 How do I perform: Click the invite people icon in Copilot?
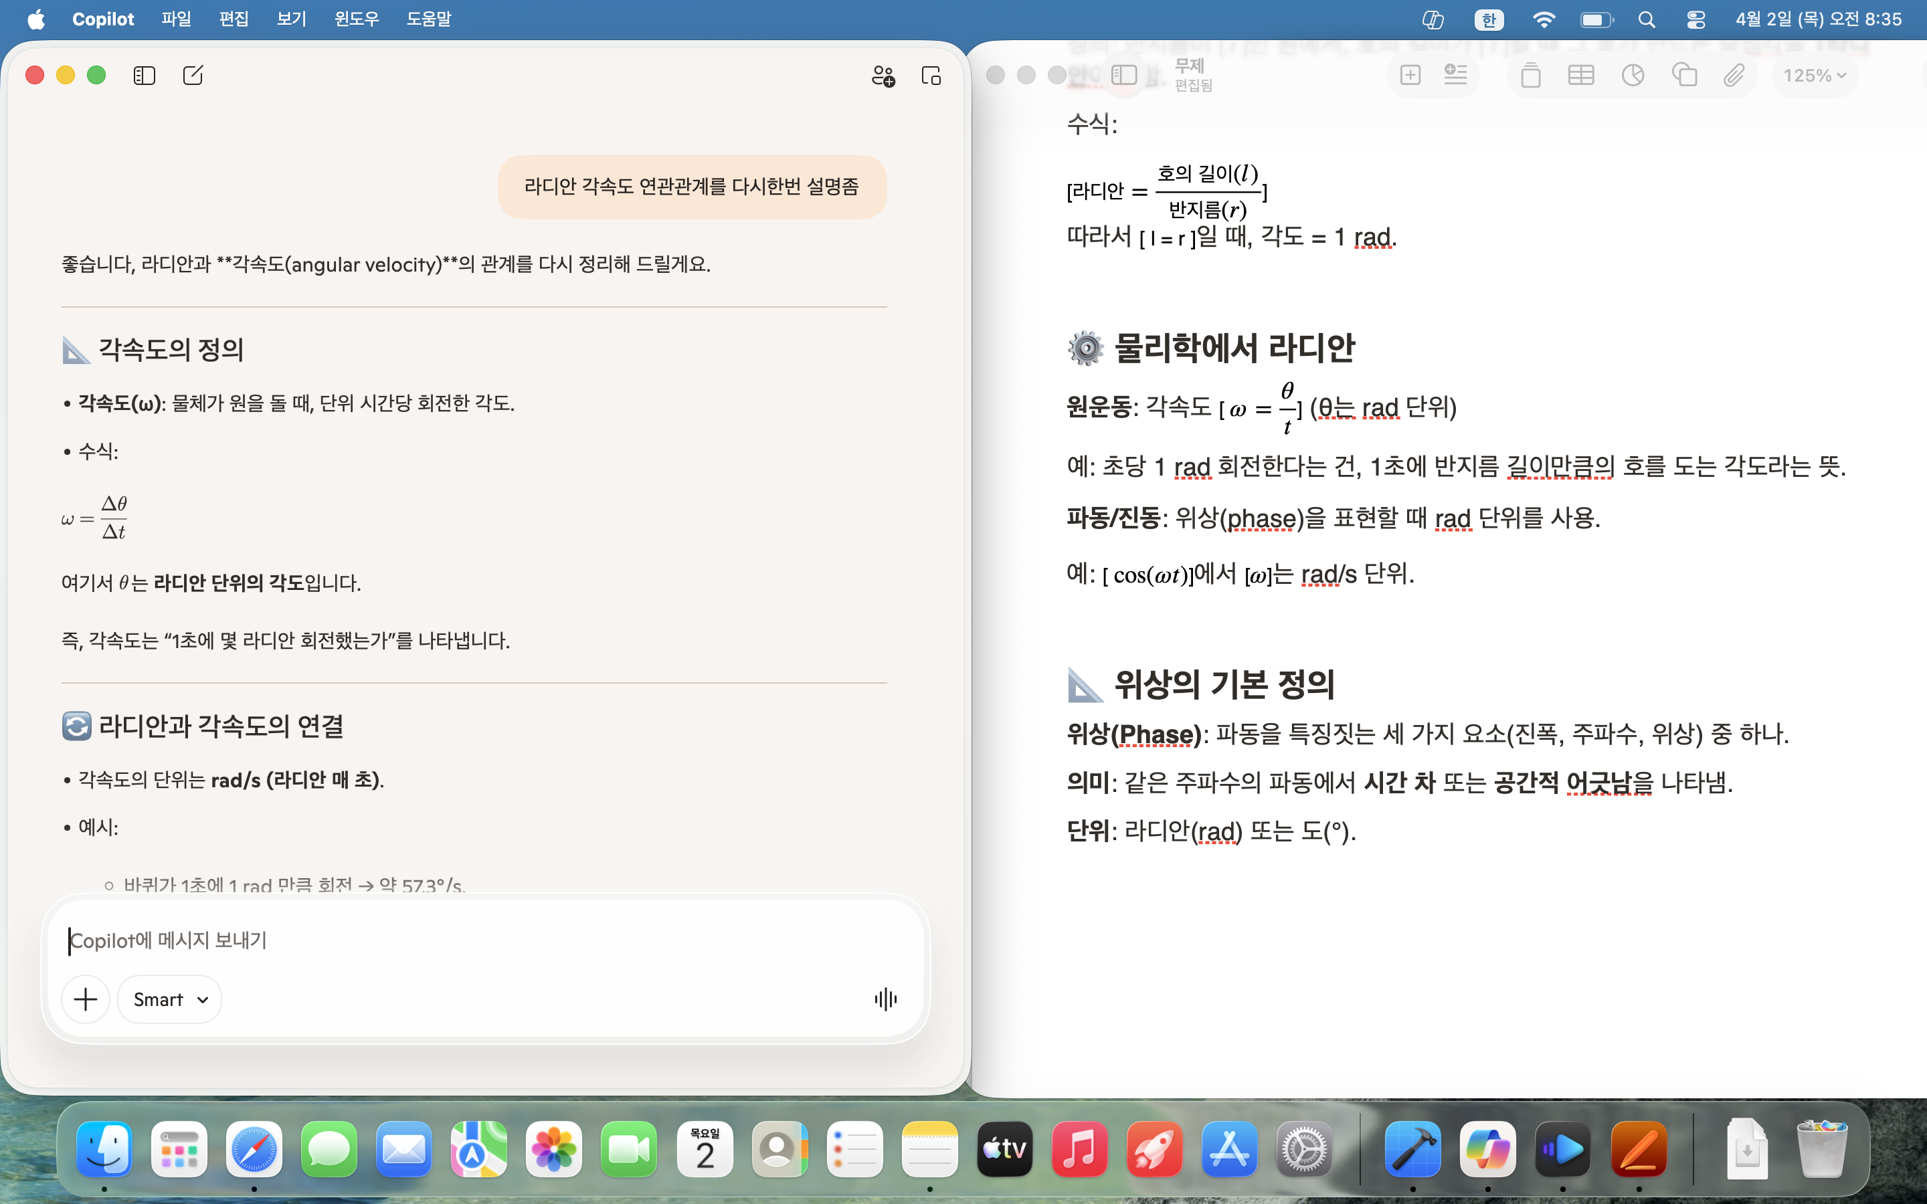tap(883, 76)
